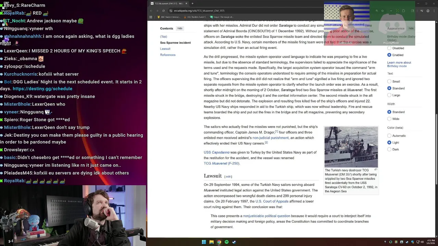
Task: Set page width to Wide
Action: (389, 119)
